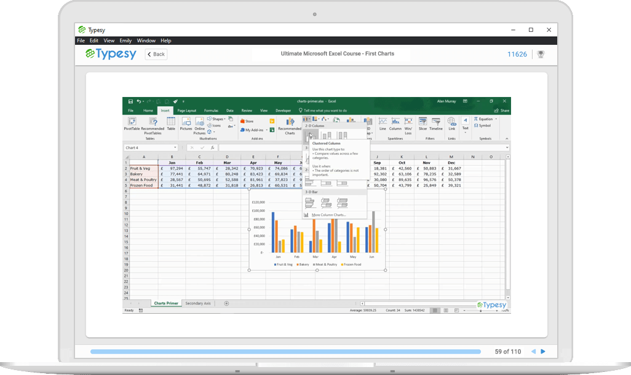Viewport: 631px width, 375px height.
Task: Open the Typesy View menu
Action: pos(109,41)
